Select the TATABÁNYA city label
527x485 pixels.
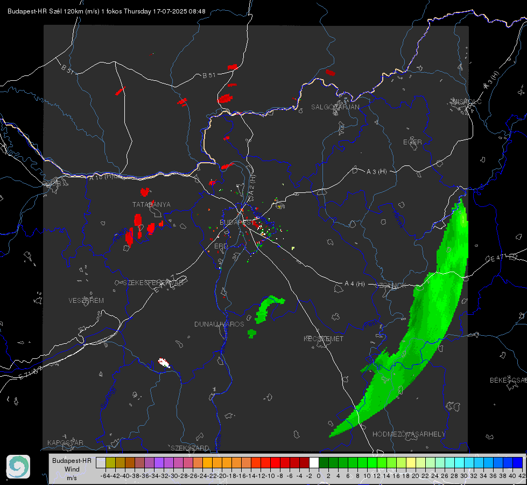pos(151,205)
